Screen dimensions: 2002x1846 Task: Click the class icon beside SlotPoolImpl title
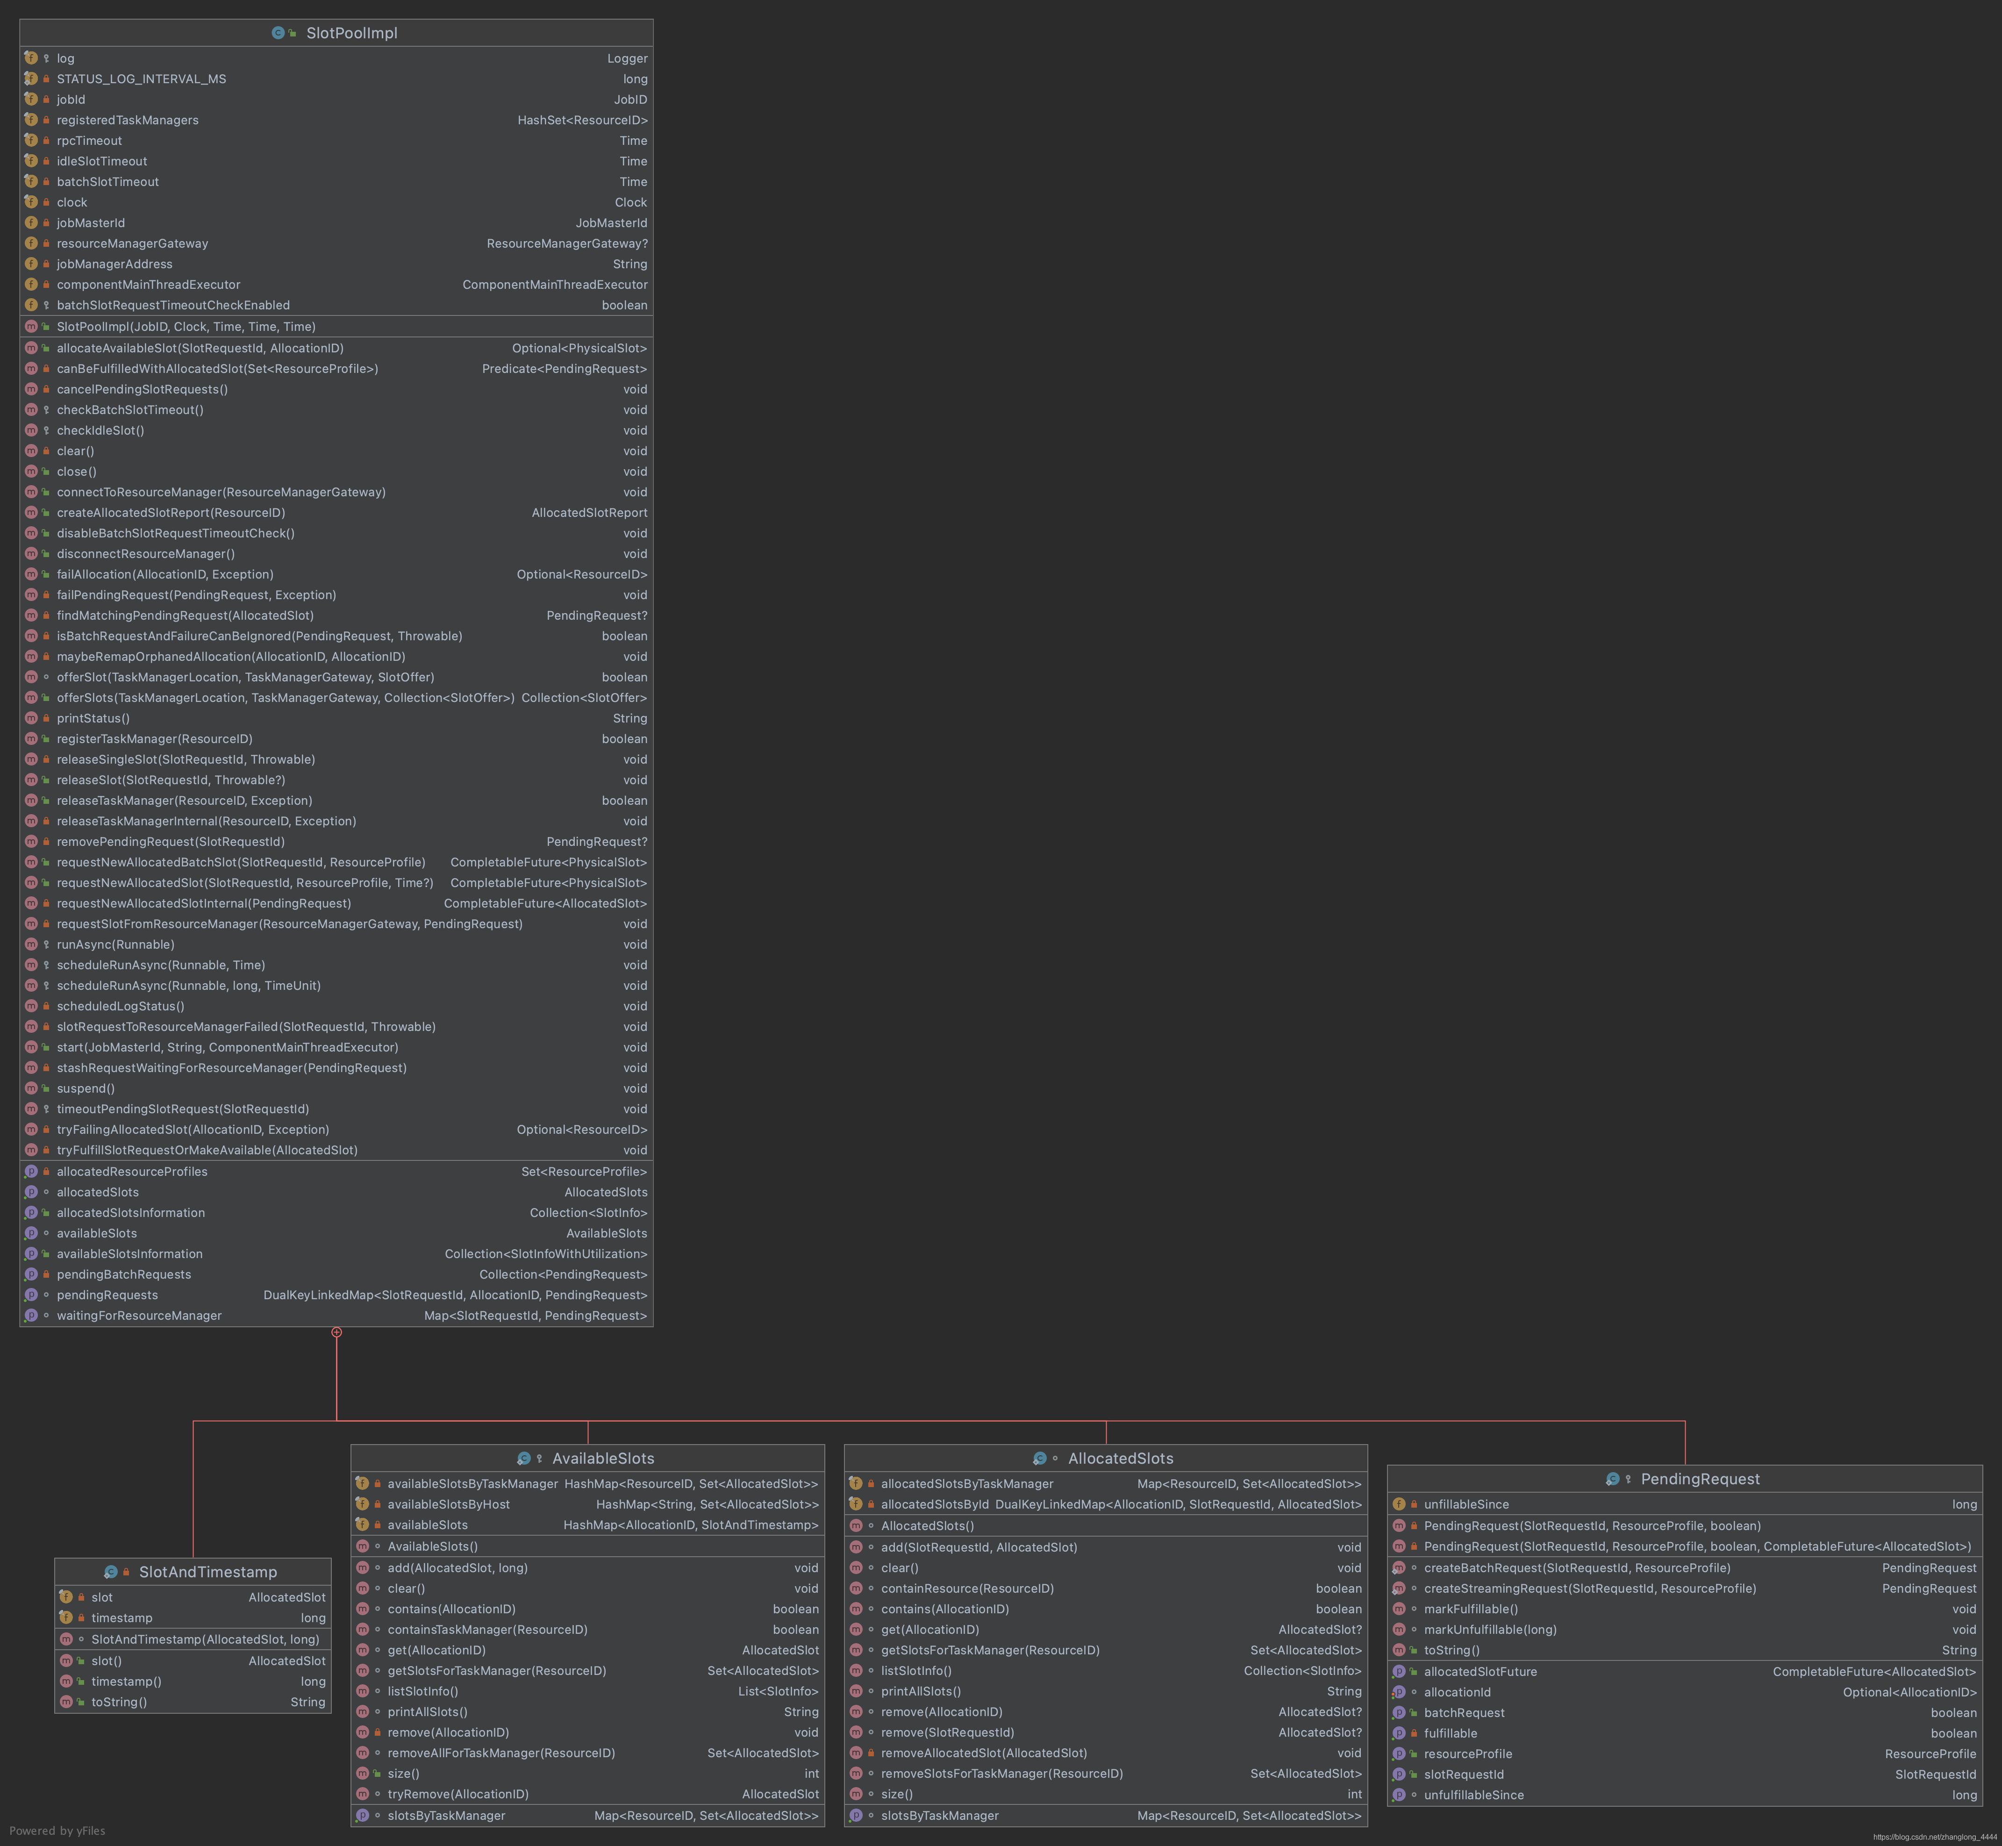278,33
